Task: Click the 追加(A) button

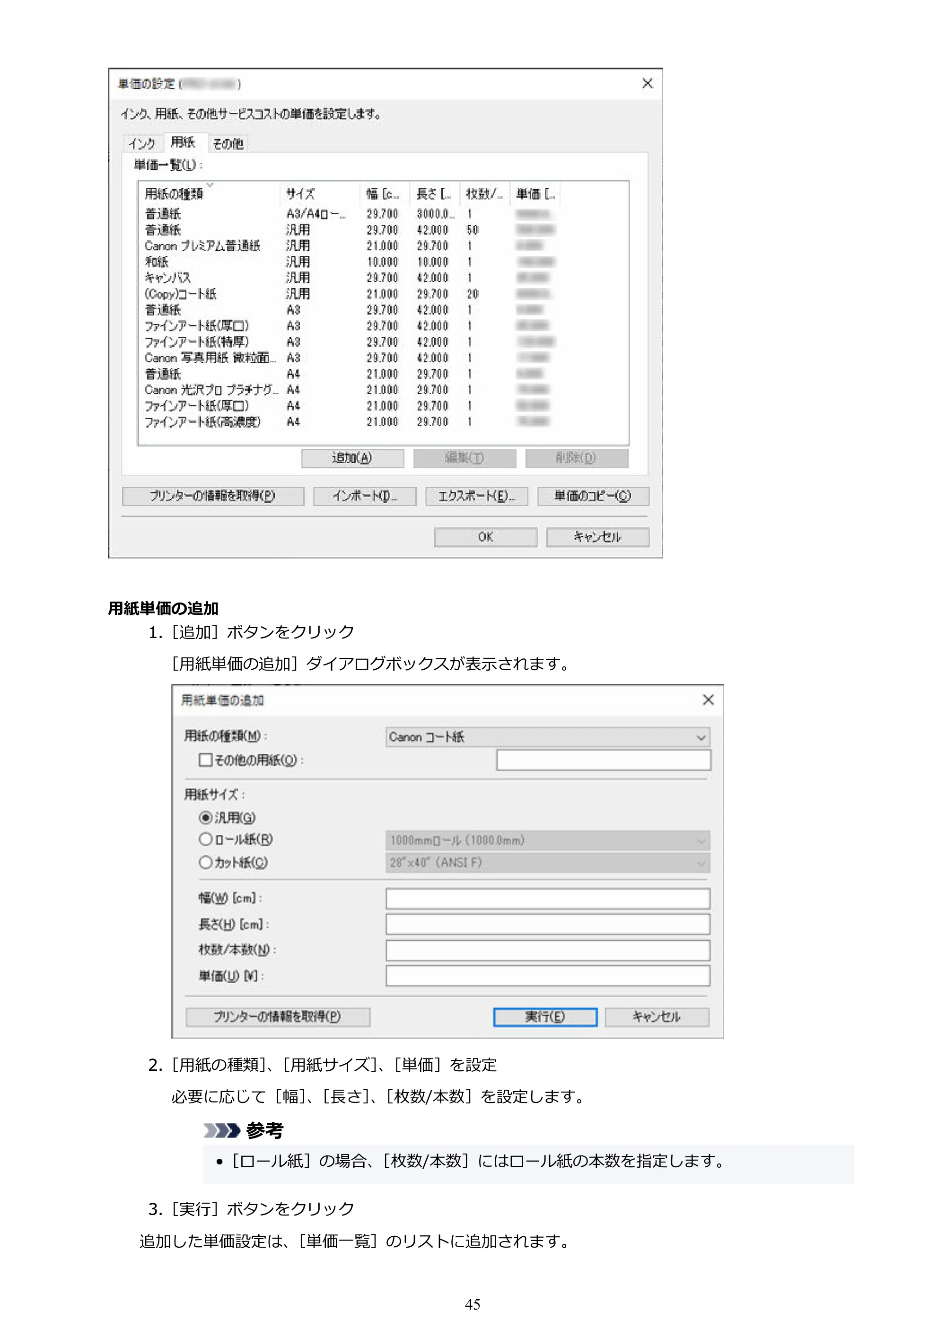Action: [x=352, y=458]
